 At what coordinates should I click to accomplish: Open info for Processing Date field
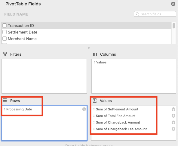84,109
